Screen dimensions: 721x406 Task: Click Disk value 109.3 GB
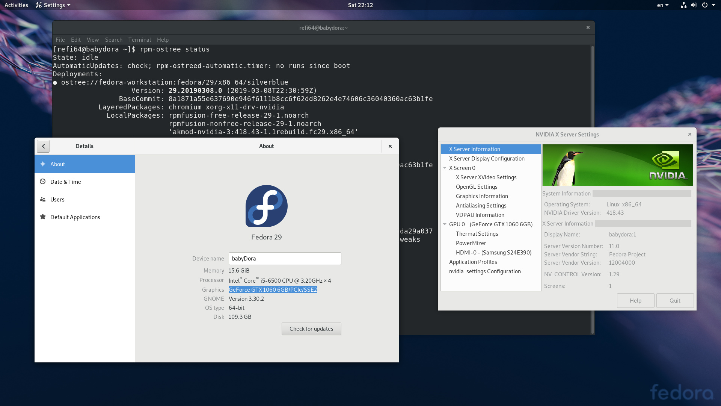click(x=240, y=317)
